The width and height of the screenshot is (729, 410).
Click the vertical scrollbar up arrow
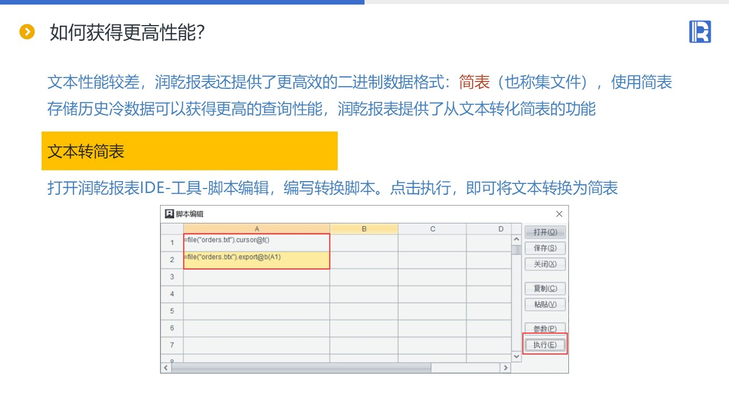click(517, 240)
